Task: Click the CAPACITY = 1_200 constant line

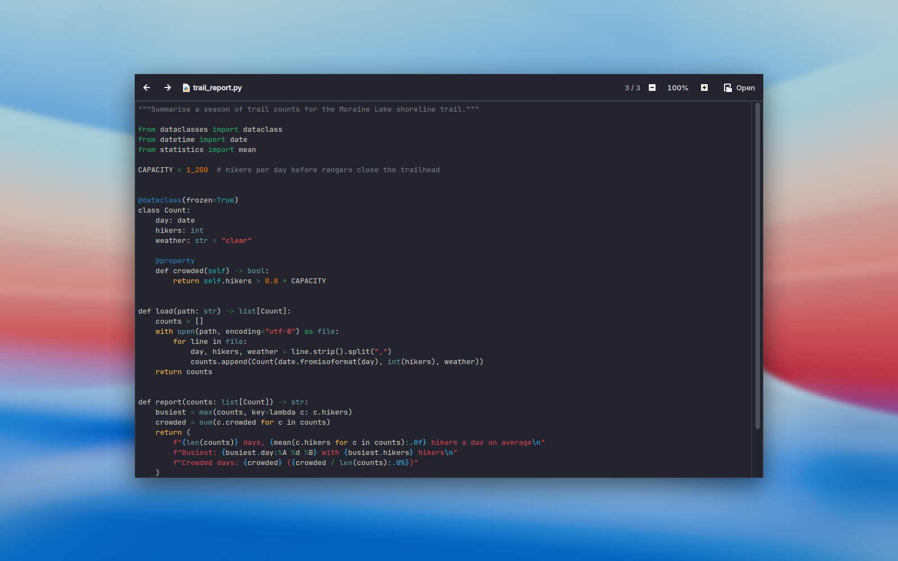Action: pyautogui.click(x=173, y=170)
